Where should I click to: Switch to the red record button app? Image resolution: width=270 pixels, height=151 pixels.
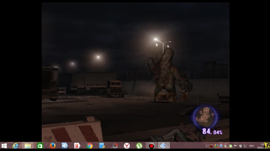(152, 146)
